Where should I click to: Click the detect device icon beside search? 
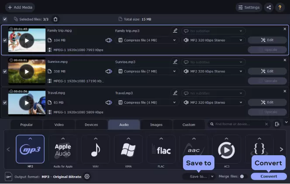[277, 124]
